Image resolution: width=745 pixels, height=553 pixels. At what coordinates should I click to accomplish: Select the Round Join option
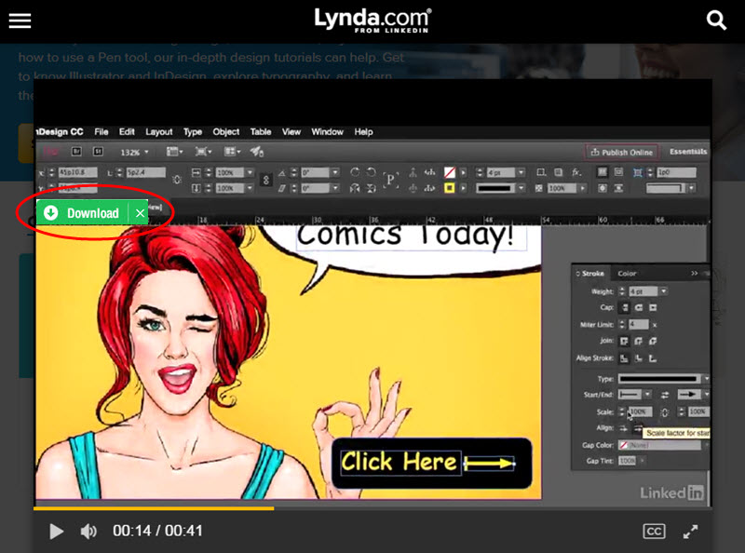click(x=639, y=341)
